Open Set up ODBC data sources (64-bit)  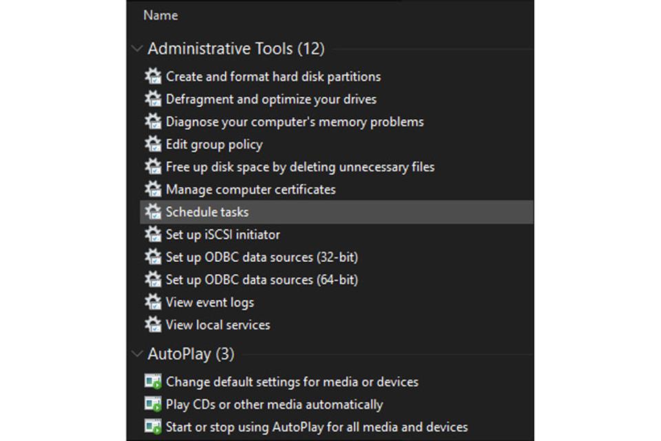(x=262, y=280)
